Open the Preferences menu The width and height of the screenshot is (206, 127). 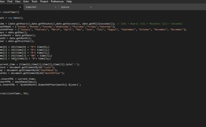coord(57,2)
